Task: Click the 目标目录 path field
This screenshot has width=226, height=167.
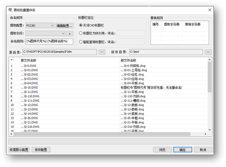Action: coord(166,52)
